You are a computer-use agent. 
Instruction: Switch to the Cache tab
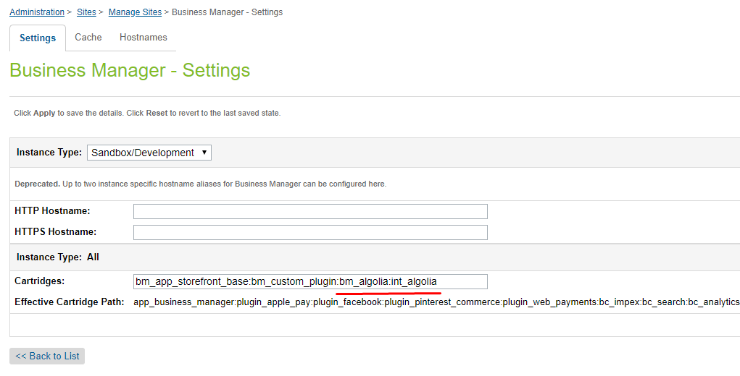pos(88,37)
